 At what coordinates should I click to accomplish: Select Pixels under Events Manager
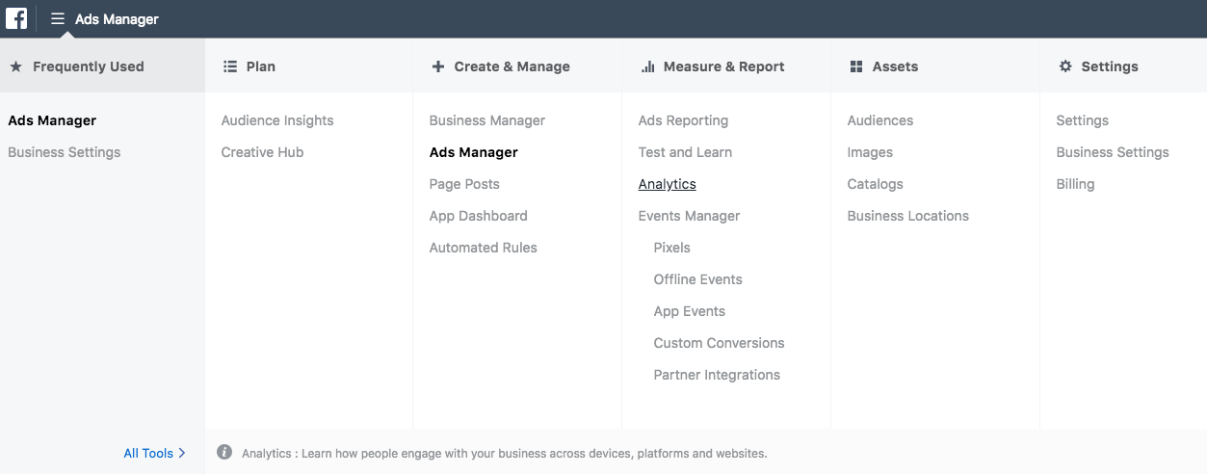tap(671, 248)
